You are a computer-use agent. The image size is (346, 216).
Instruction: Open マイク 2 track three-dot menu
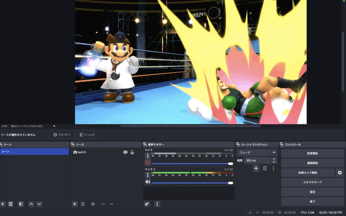pyautogui.click(x=148, y=175)
